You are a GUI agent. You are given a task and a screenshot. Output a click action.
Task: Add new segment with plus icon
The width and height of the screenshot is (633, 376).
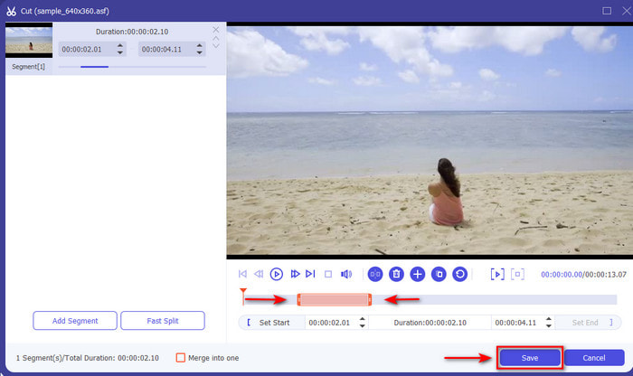pyautogui.click(x=418, y=275)
